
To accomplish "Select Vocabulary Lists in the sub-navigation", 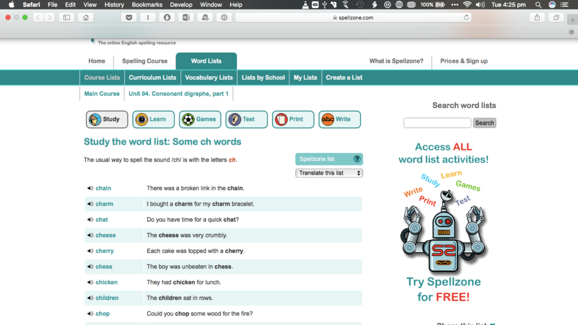I will (x=209, y=77).
